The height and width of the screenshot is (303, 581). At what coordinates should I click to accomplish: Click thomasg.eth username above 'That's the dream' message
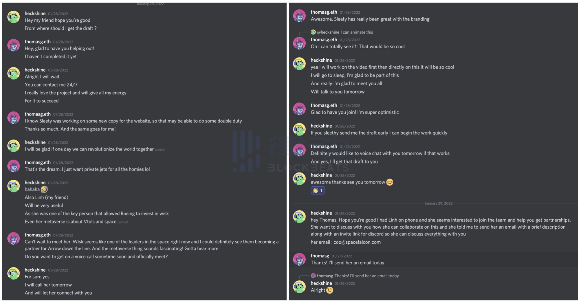38,162
